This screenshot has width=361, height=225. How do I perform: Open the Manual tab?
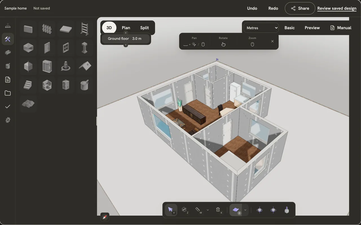click(x=341, y=28)
